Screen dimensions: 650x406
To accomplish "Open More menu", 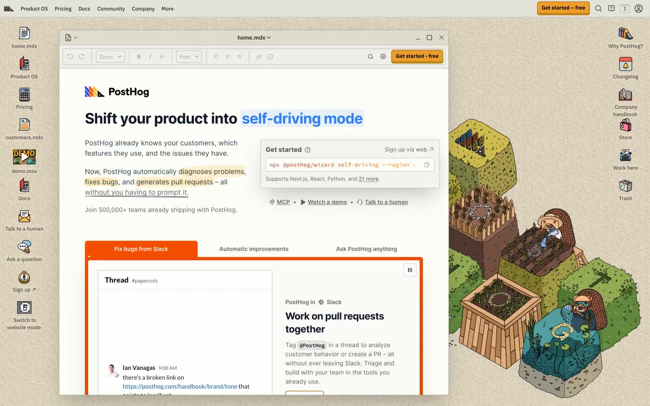I will (167, 9).
